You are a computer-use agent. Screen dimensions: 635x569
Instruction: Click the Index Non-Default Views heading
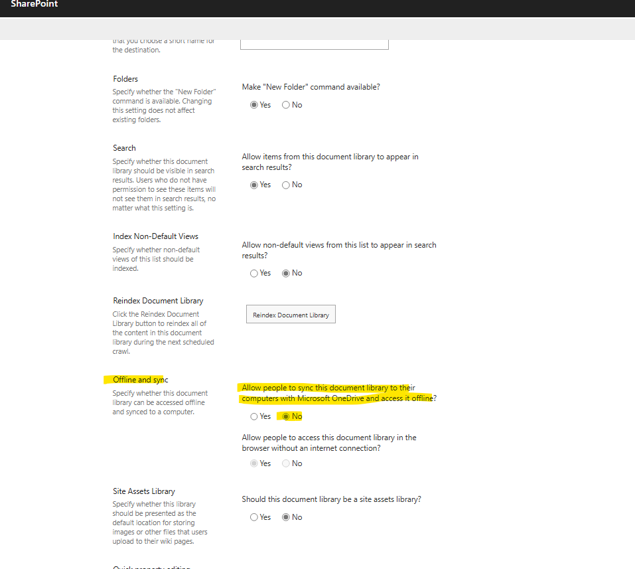click(155, 236)
